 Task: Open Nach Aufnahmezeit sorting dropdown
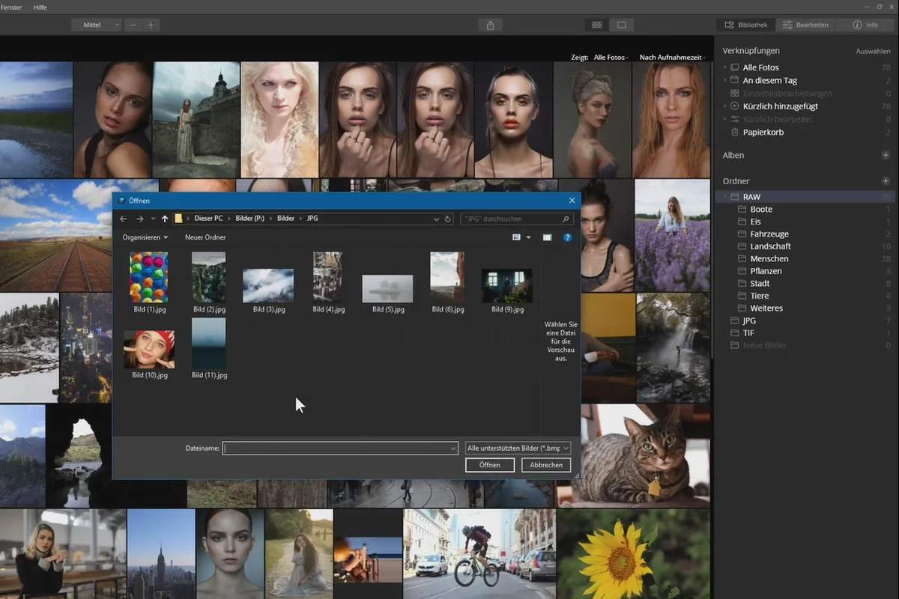coord(672,57)
